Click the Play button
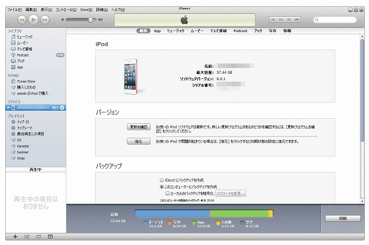The image size is (369, 245). coord(33,20)
